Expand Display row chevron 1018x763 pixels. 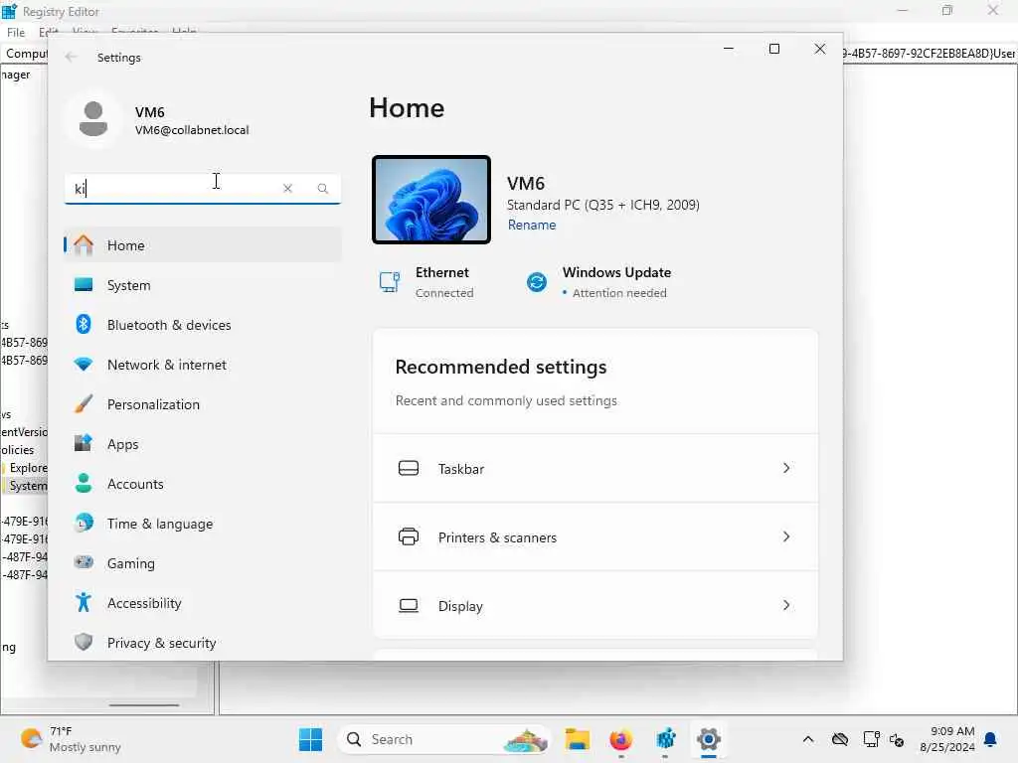pyautogui.click(x=786, y=605)
